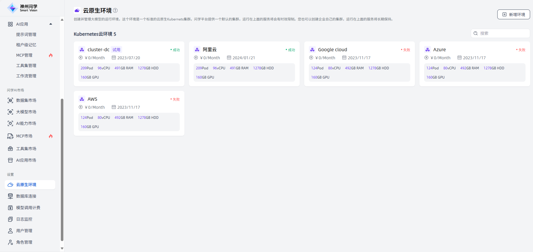
Task: Click the MCP市场 icon
Action: point(10,136)
